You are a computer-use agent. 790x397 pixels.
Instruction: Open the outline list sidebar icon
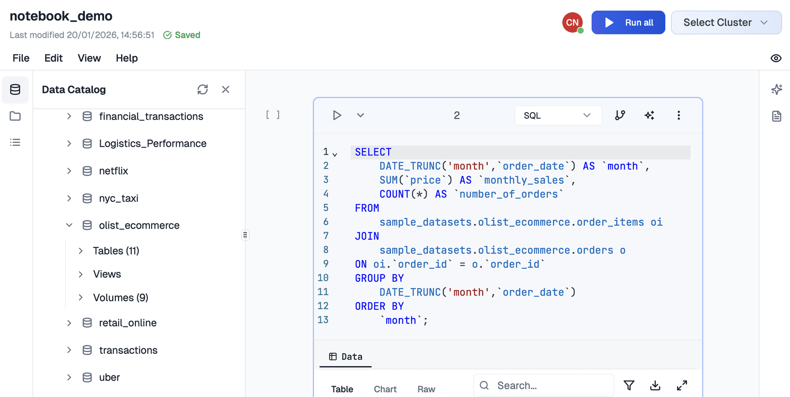pyautogui.click(x=15, y=143)
